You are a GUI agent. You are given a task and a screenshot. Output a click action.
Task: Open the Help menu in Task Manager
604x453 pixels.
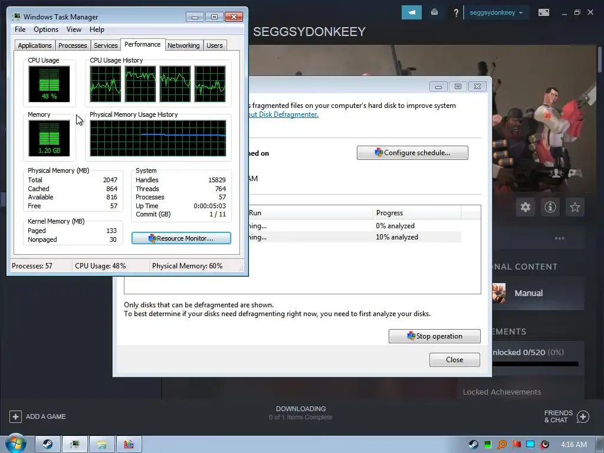(x=97, y=29)
